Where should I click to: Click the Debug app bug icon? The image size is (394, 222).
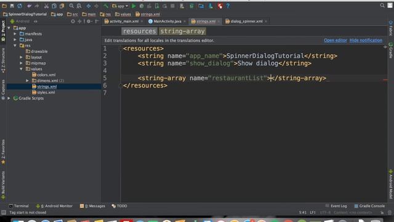142,6
